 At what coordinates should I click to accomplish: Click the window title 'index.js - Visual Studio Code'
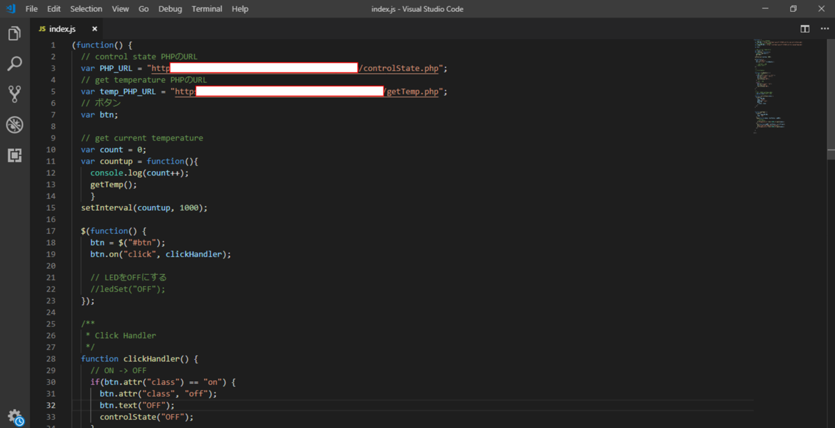coord(417,9)
